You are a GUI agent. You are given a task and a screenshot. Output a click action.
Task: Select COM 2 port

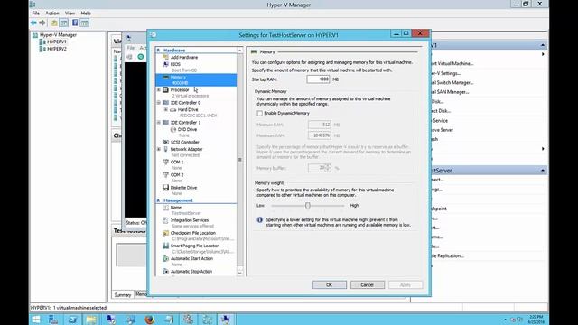click(177, 175)
